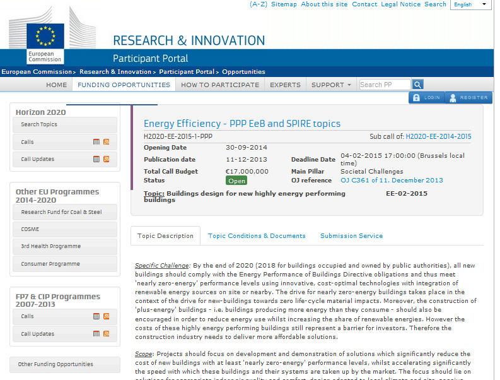Open 3rd Health Programme item
Viewport: 500px width, 380px height.
(65, 247)
